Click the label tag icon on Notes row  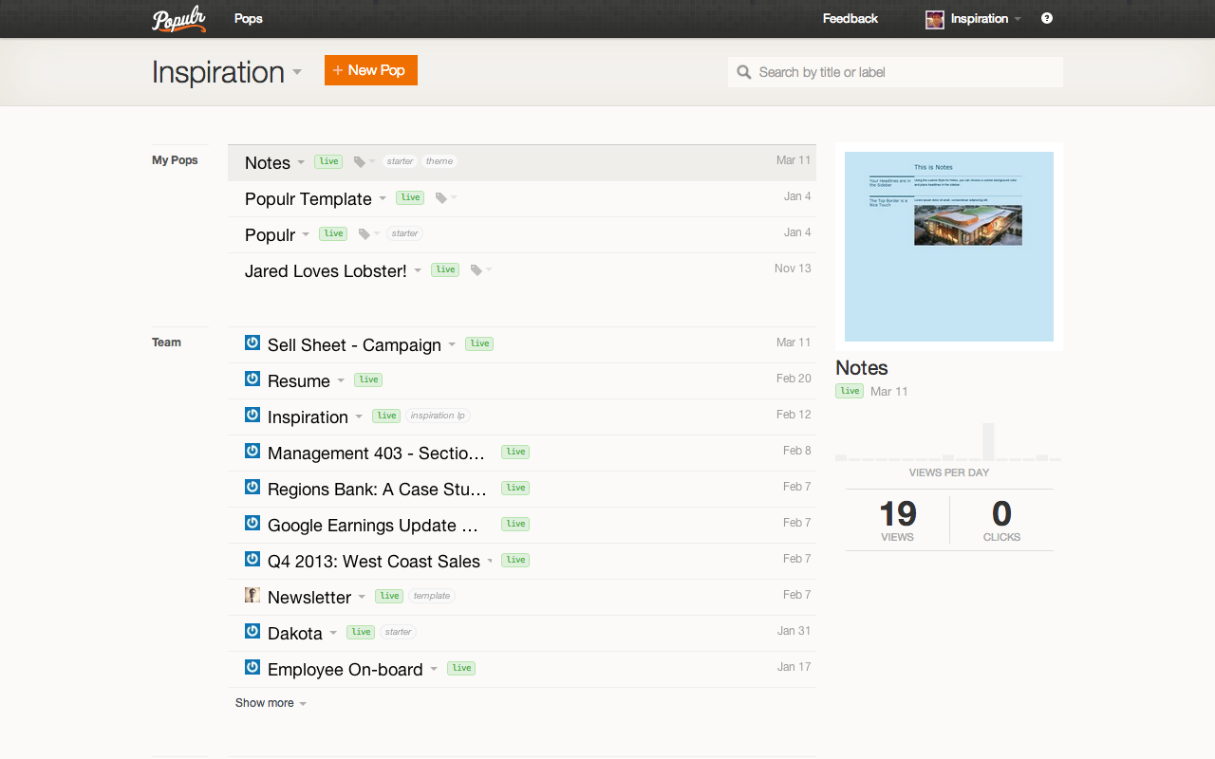click(x=360, y=162)
